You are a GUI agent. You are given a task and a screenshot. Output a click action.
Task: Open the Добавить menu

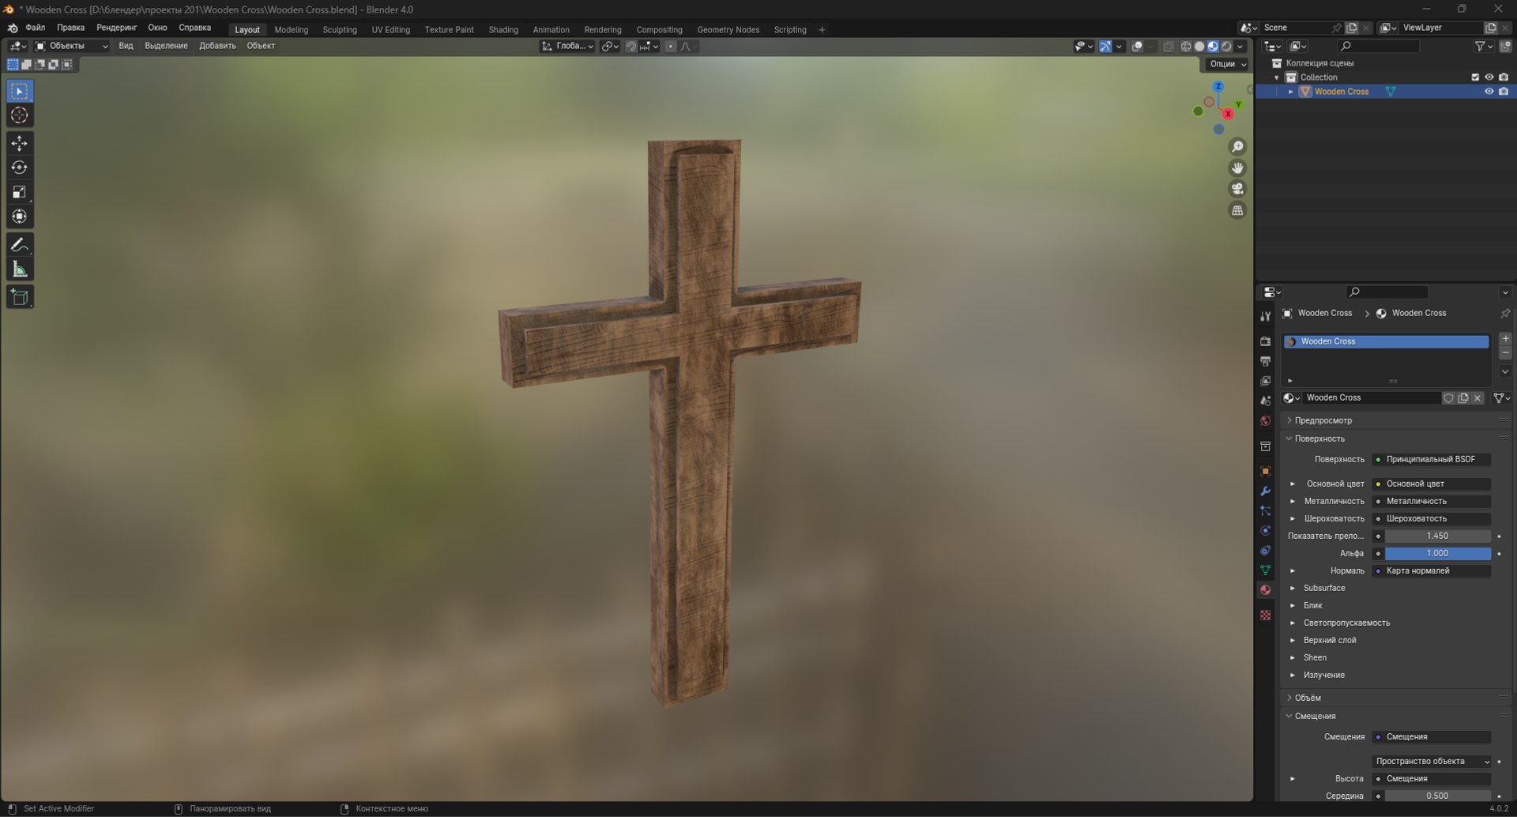217,46
